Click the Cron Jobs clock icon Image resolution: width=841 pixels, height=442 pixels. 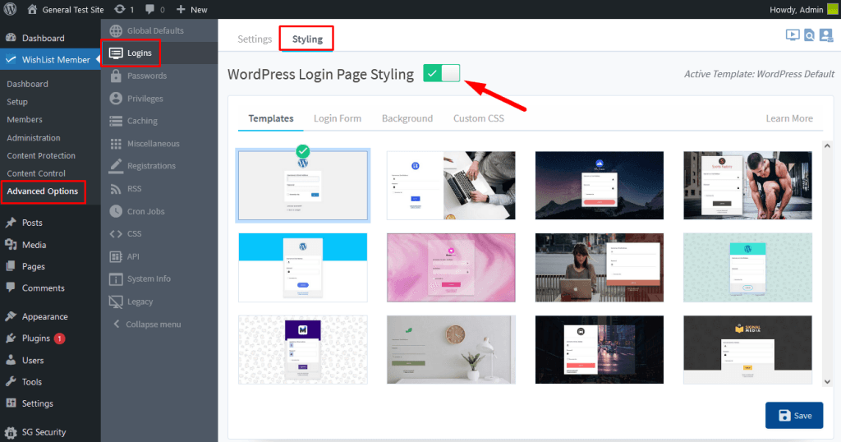[115, 211]
